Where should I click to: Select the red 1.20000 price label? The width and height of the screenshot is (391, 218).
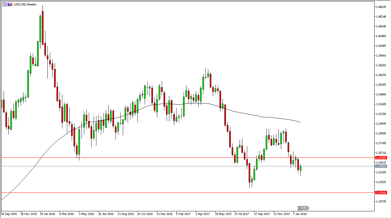pyautogui.click(x=381, y=193)
